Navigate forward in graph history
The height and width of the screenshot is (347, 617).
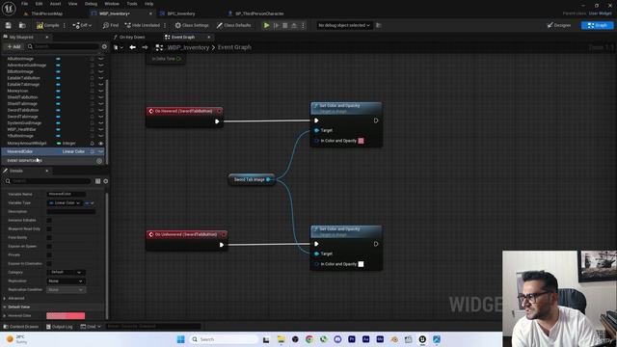[145, 47]
